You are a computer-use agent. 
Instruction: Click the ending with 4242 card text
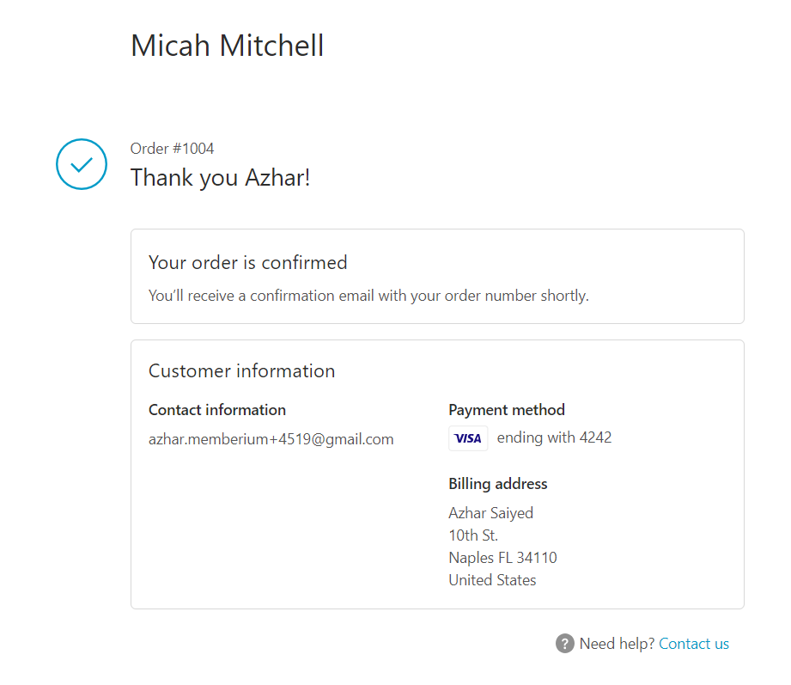pos(554,437)
